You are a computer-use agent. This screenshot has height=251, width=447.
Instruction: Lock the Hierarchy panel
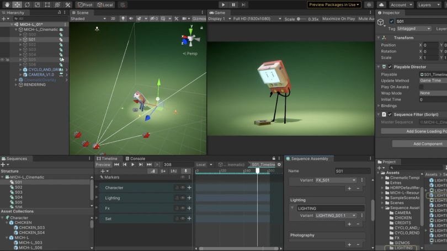coord(59,13)
